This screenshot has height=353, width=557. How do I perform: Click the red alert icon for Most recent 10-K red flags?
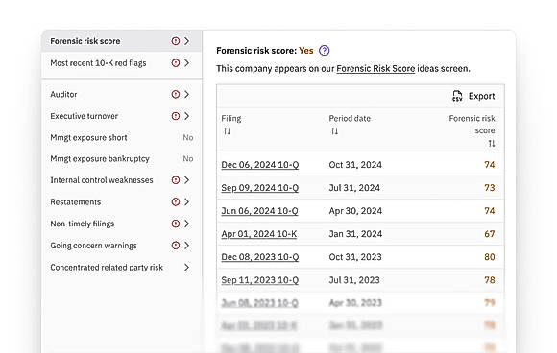pyautogui.click(x=176, y=63)
